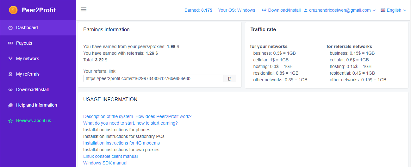This screenshot has height=167, width=411.
Task: Expand the account email dropdown
Action: (339, 10)
